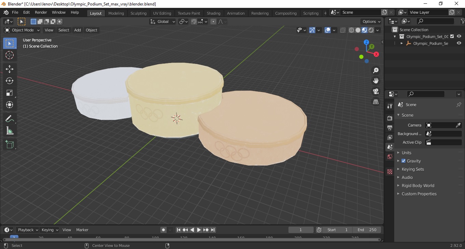Open the Tool properties tab
Viewport: 465px width, 249px height.
(390, 106)
